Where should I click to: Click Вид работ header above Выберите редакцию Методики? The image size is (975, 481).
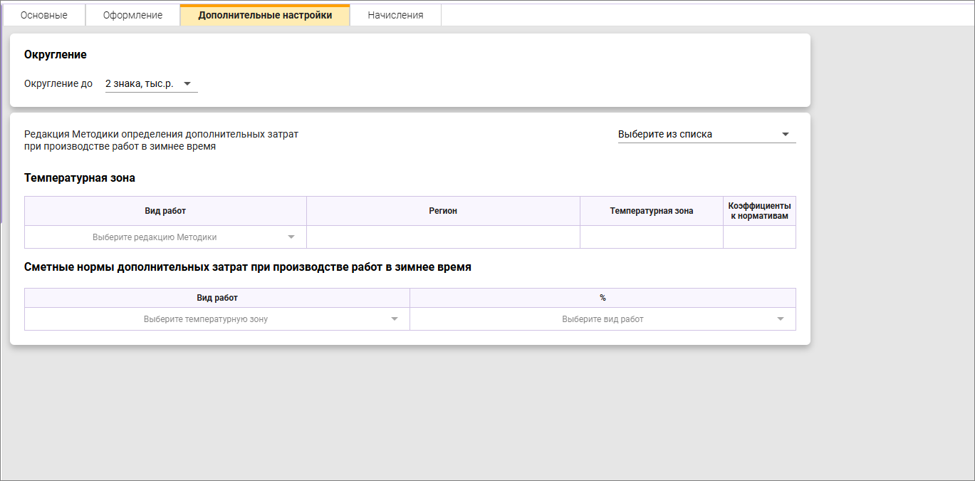click(165, 211)
